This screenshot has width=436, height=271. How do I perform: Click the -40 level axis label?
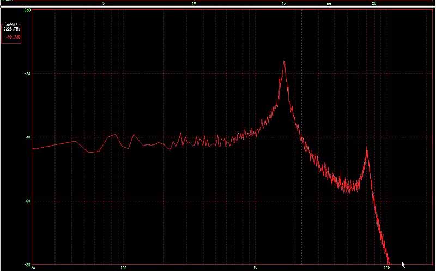[27, 137]
